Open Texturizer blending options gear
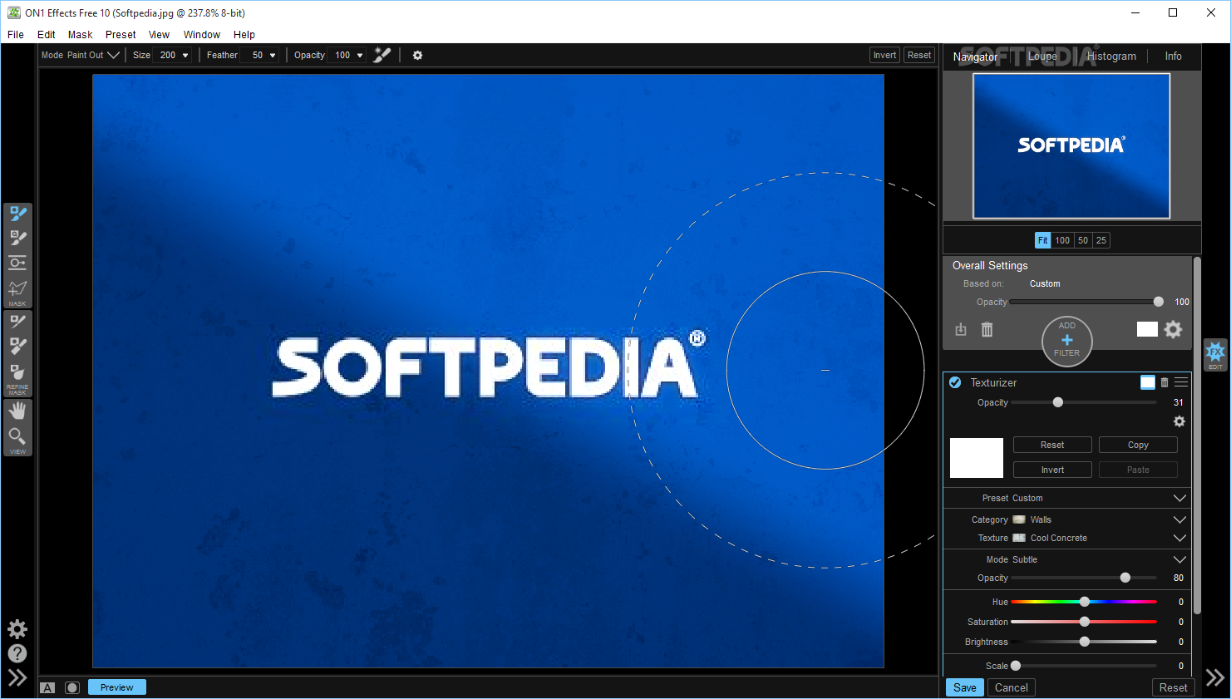The height and width of the screenshot is (699, 1231). (x=1179, y=421)
